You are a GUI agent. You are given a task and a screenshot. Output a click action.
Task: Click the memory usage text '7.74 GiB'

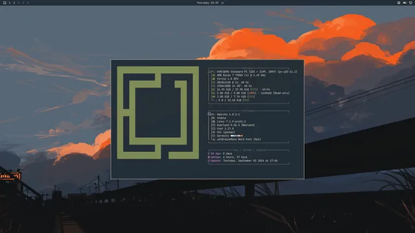click(x=239, y=96)
